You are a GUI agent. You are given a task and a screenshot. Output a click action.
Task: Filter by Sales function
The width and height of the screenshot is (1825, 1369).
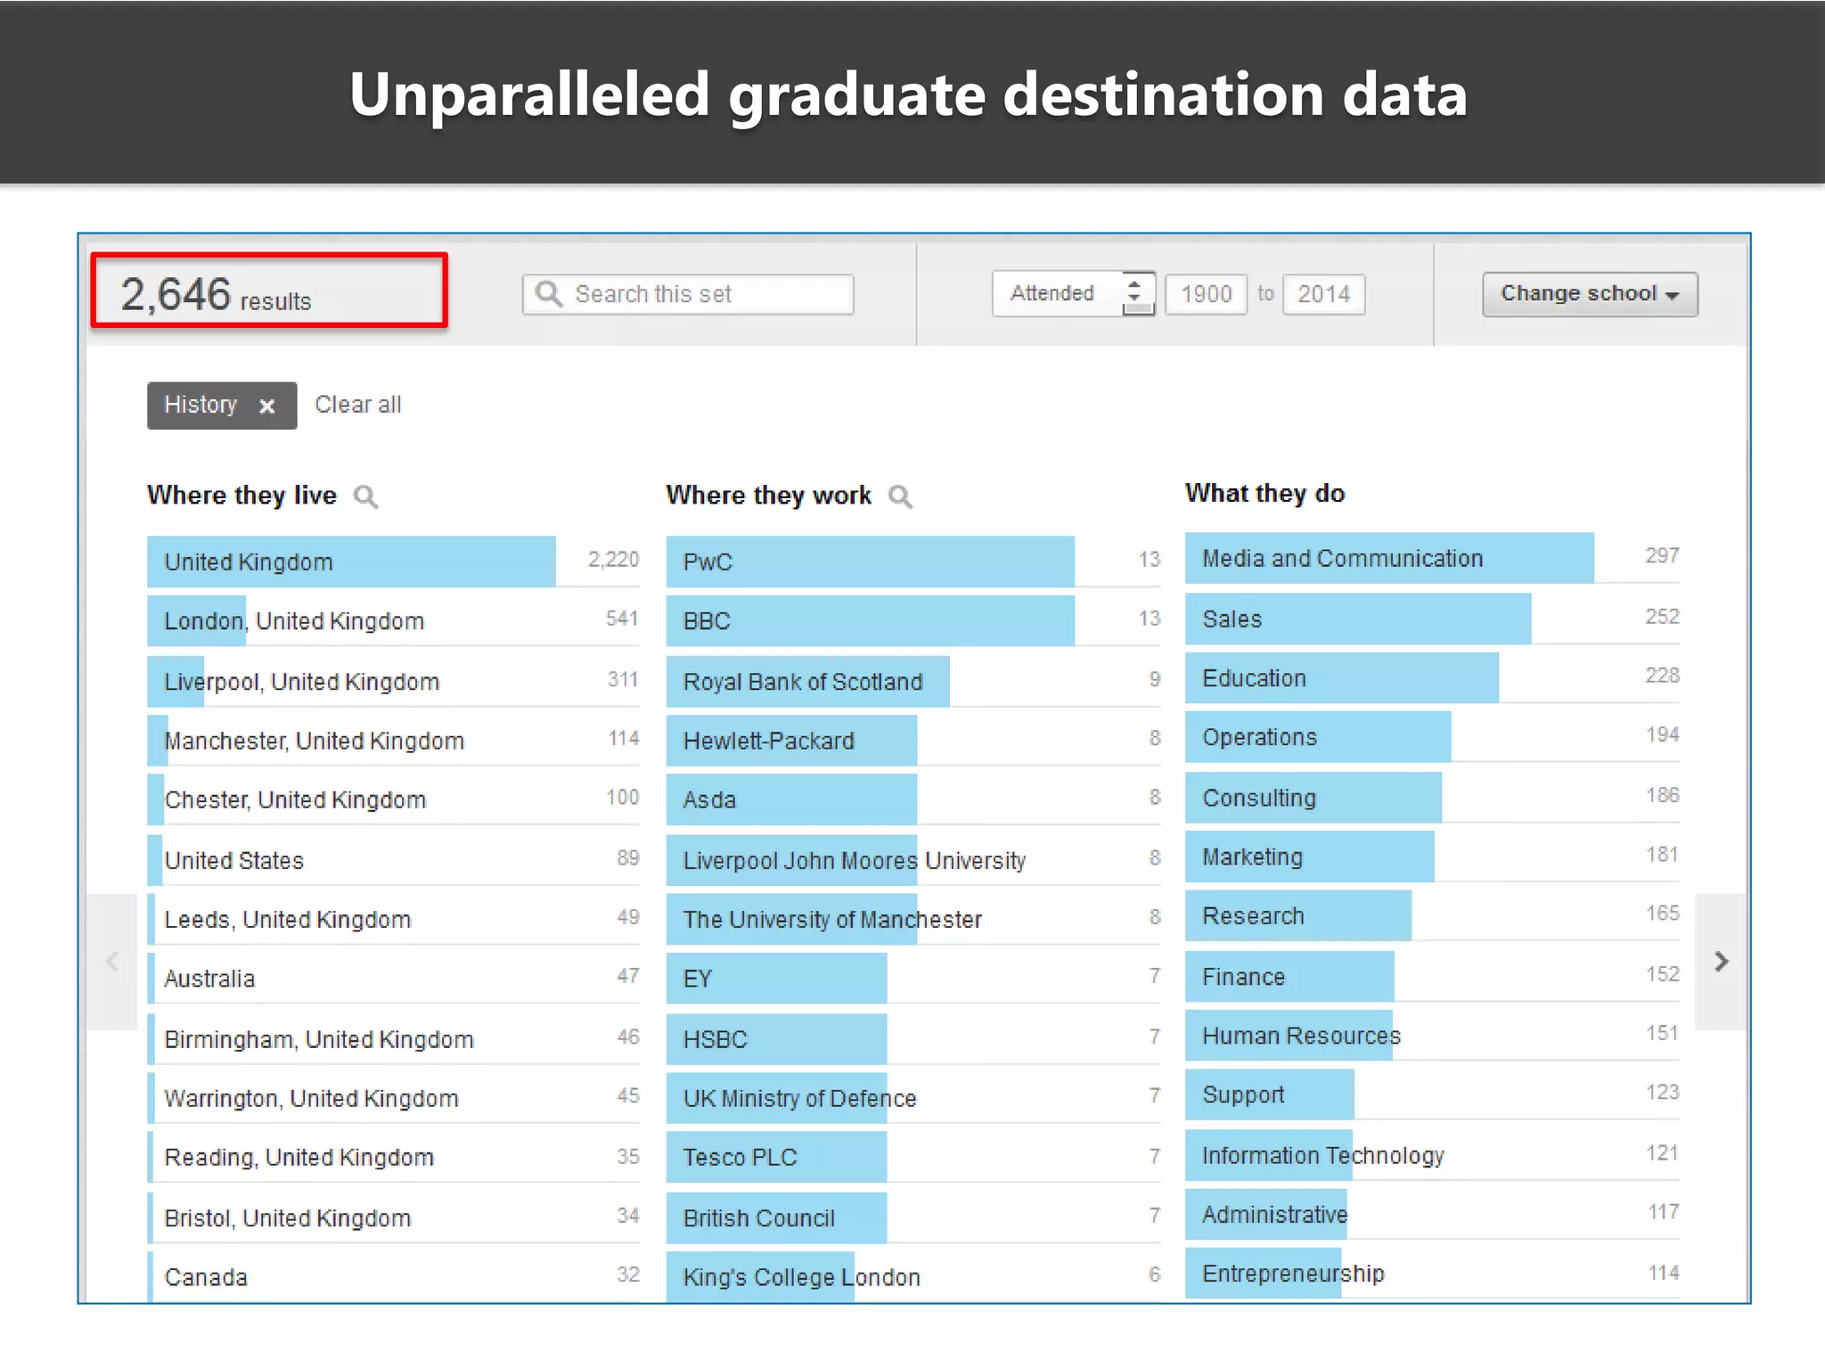[x=1432, y=619]
